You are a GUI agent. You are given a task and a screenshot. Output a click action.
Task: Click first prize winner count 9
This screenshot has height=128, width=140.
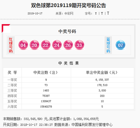(46, 80)
